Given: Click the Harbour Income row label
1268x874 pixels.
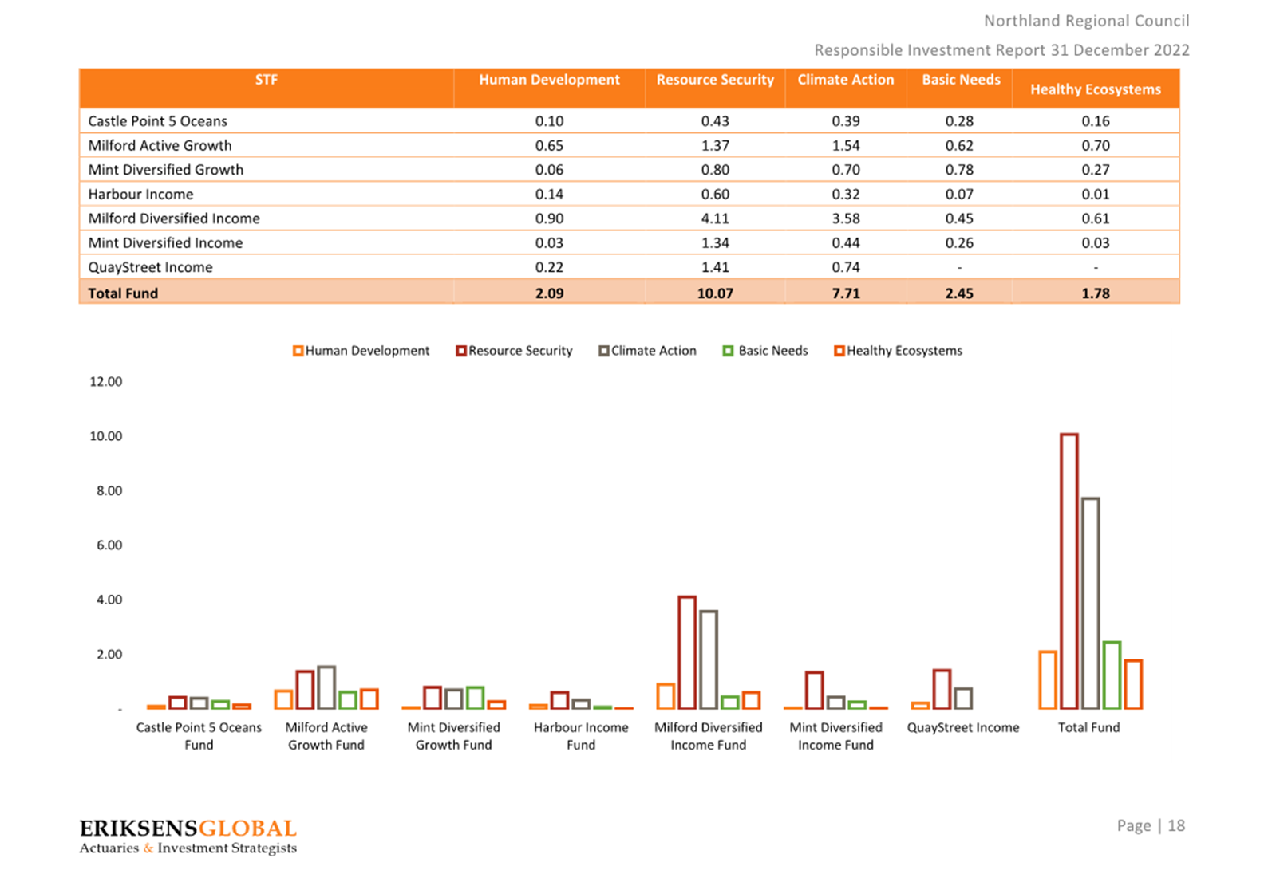Looking at the screenshot, I should point(140,195).
